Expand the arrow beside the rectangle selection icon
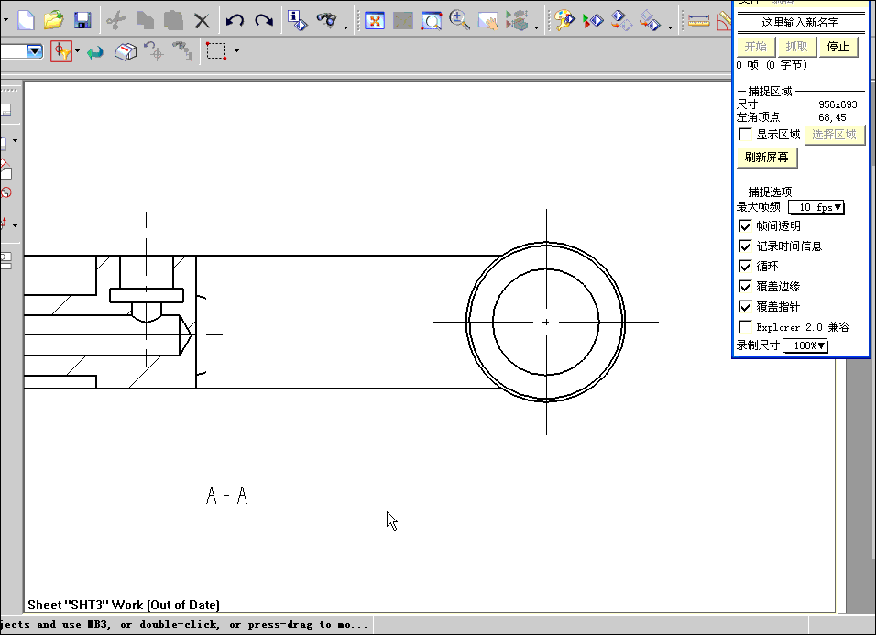Viewport: 876px width, 635px height. pyautogui.click(x=237, y=50)
